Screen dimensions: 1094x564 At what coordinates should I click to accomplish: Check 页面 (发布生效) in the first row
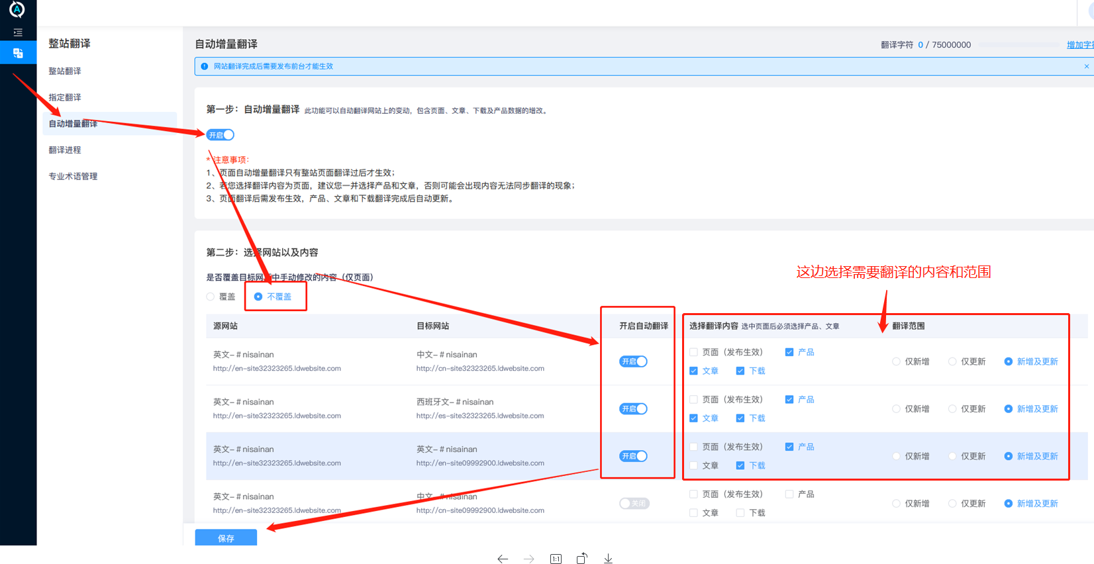693,352
